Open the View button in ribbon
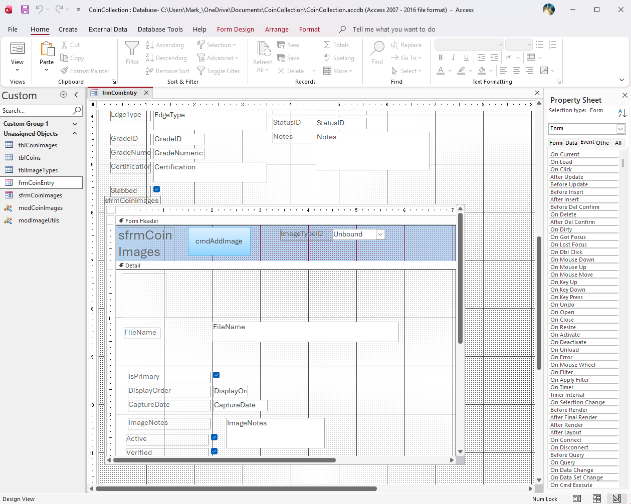The height and width of the screenshot is (504, 631). point(17,57)
